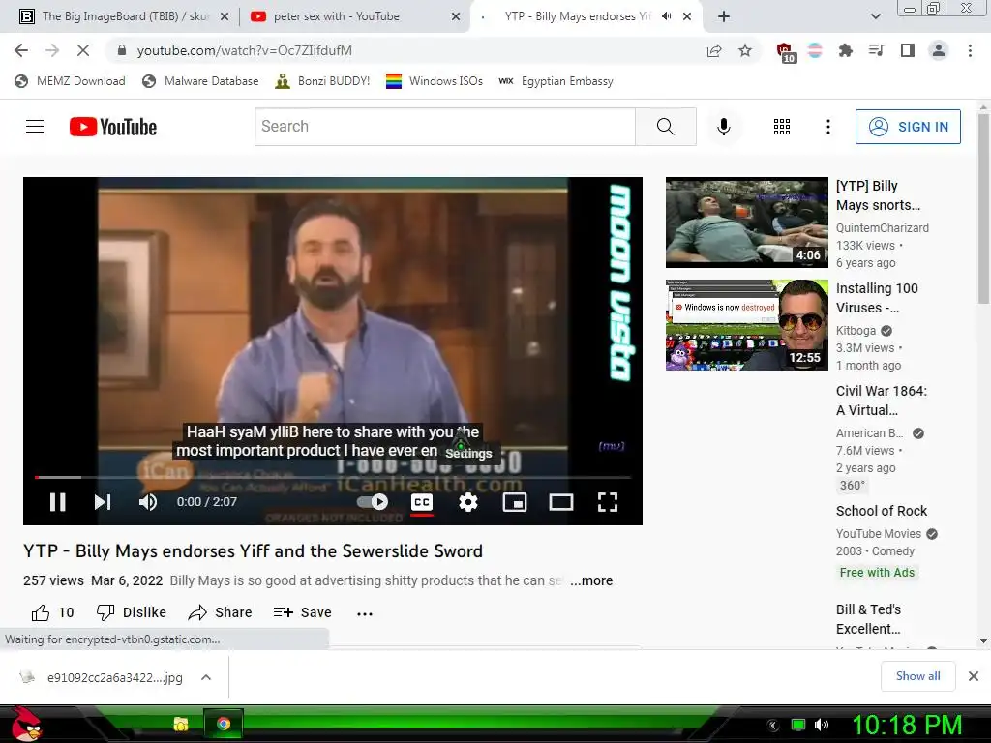Open Angry Birds start button

click(26, 724)
